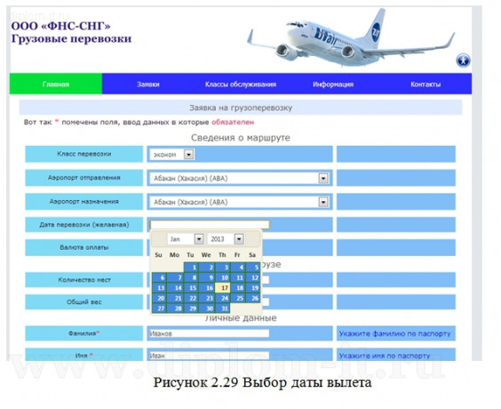Open the Заявки menu tab
Screen dimensions: 501x409
[x=148, y=84]
